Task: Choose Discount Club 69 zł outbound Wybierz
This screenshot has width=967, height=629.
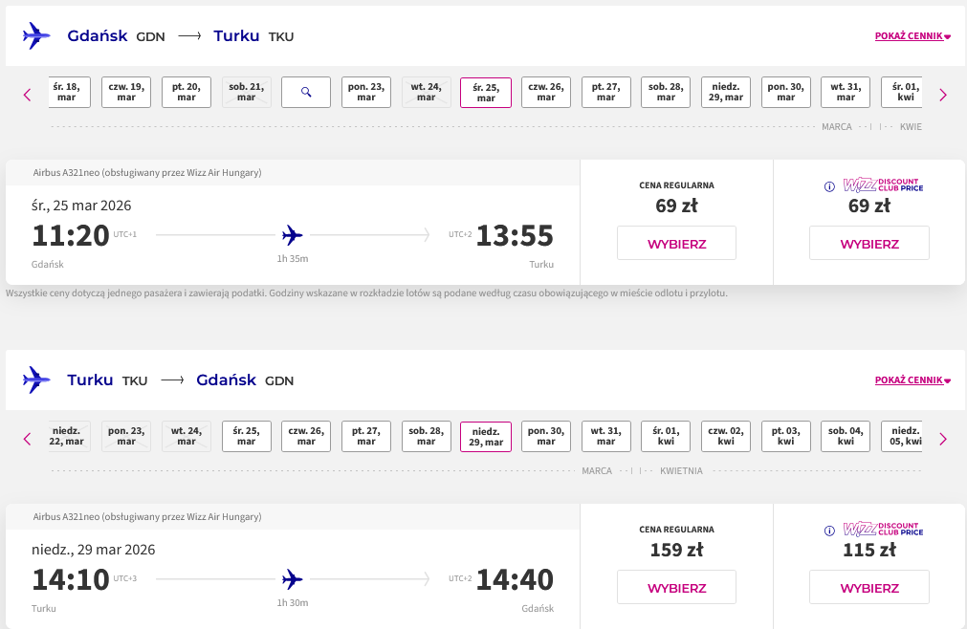Action: point(868,244)
